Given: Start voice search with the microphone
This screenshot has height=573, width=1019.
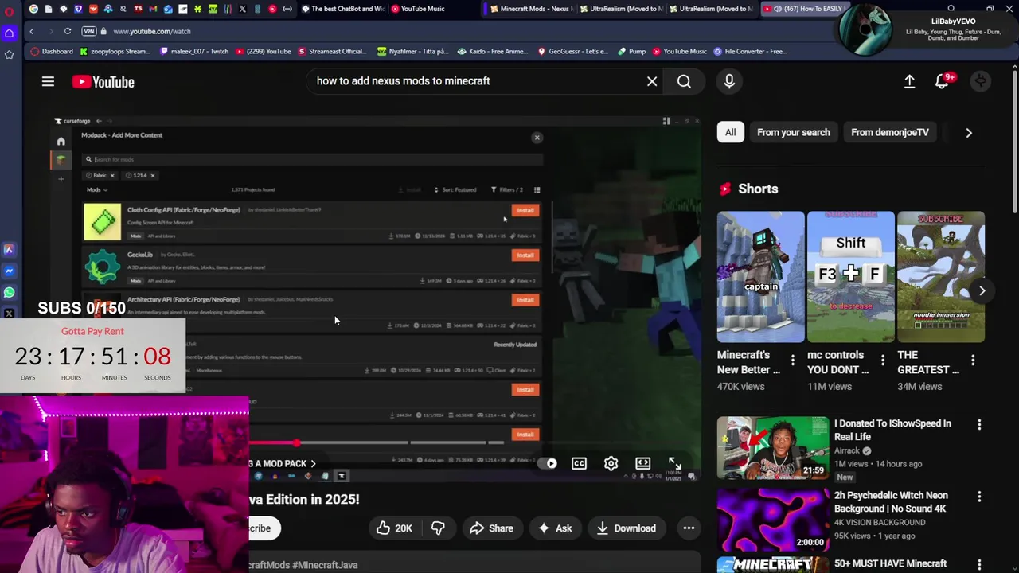Looking at the screenshot, I should tap(729, 81).
